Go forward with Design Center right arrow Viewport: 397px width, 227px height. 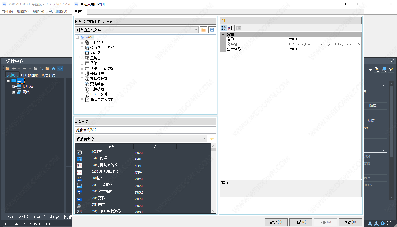(x=25, y=69)
